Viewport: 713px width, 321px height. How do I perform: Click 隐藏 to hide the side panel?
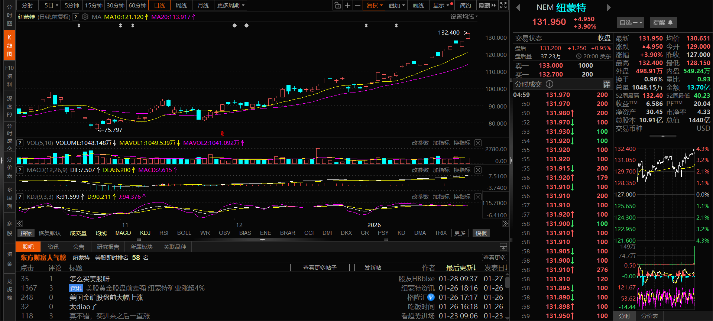point(487,5)
